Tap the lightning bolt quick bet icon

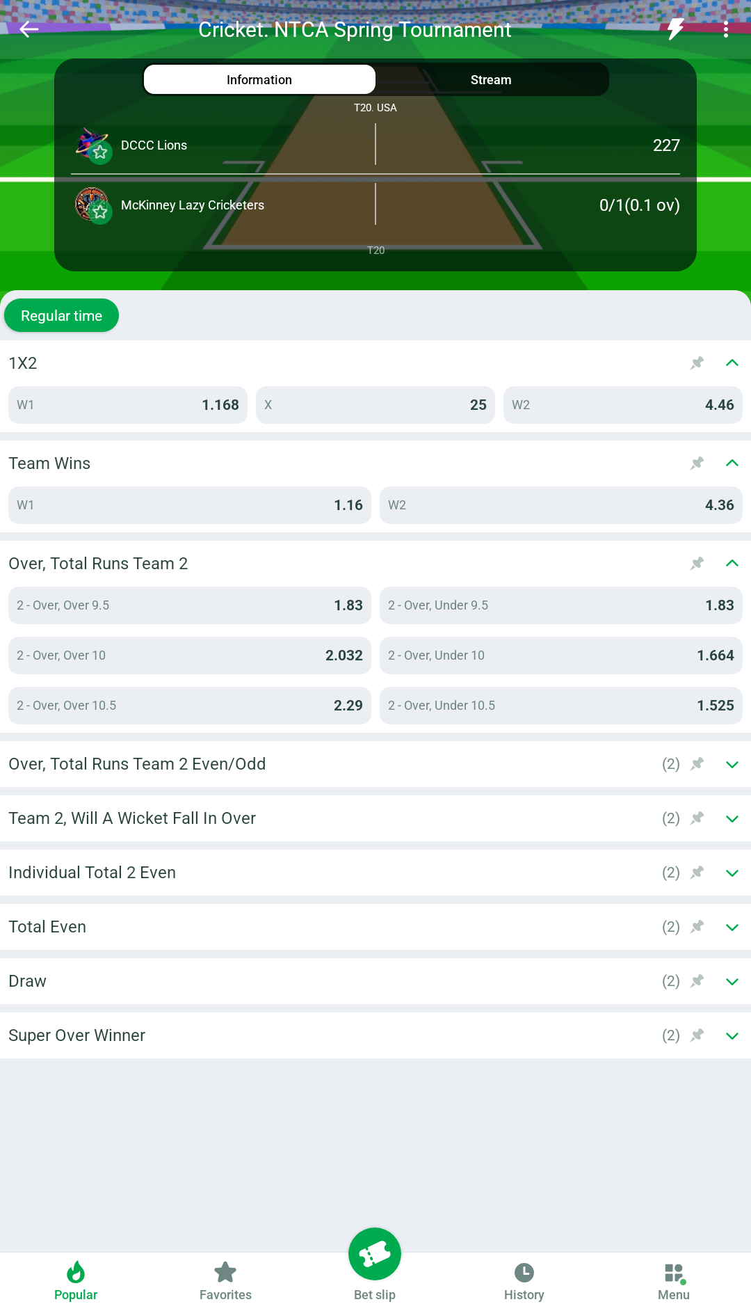675,29
